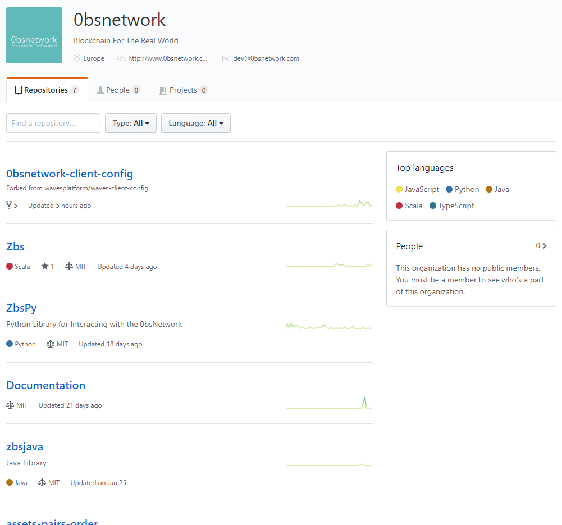
Task: Click the Python blue language dot on ZbsPy
Action: pos(10,344)
